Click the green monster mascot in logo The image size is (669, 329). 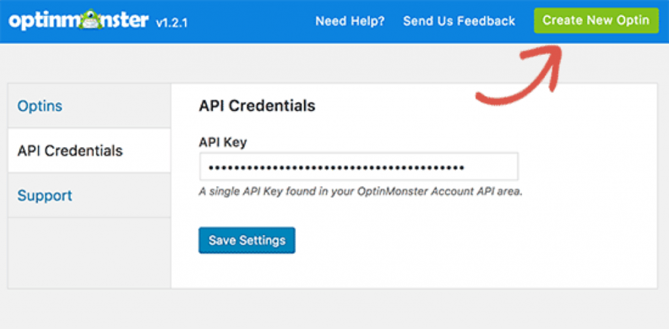click(x=93, y=20)
